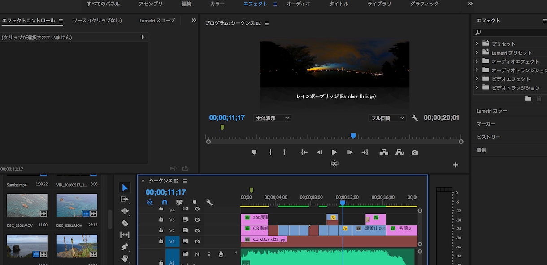
Task: Step back one frame
Action: [319, 152]
